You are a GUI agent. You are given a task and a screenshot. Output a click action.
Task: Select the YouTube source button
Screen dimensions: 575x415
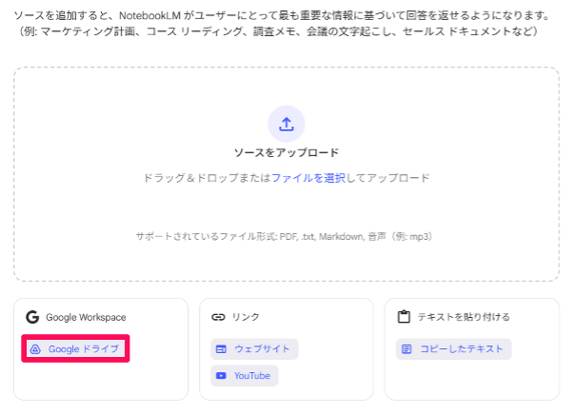[245, 376]
